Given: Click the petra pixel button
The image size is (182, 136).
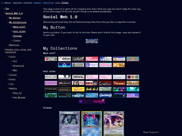Looking at the screenshot, I should (x=105, y=77).
